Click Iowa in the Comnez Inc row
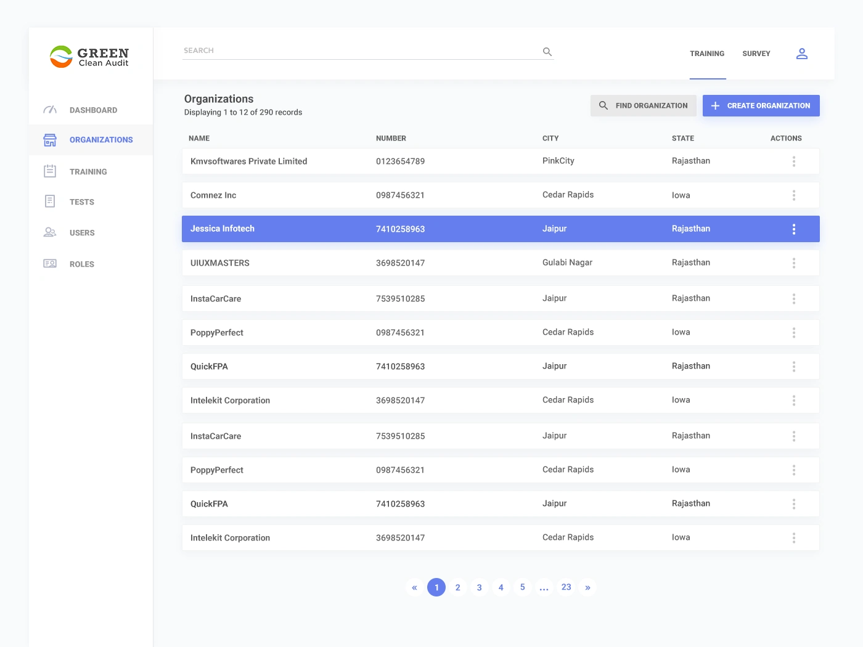 coord(681,195)
